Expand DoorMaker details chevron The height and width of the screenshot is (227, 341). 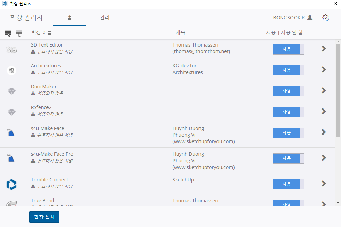(x=324, y=90)
